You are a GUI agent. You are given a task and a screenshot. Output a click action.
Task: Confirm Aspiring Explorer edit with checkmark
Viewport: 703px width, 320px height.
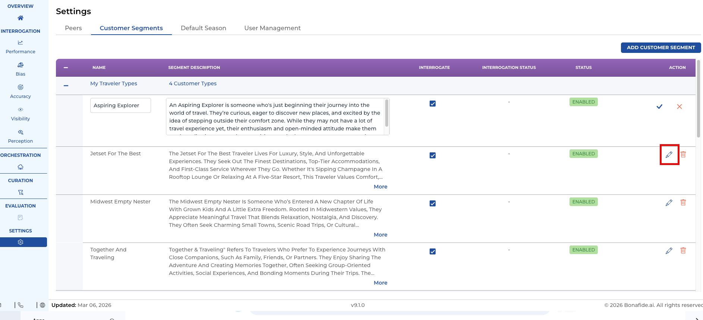click(x=659, y=107)
